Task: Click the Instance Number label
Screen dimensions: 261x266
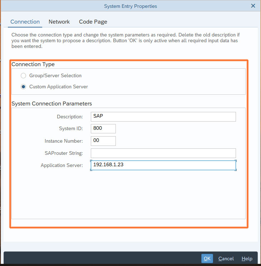Action: point(64,141)
